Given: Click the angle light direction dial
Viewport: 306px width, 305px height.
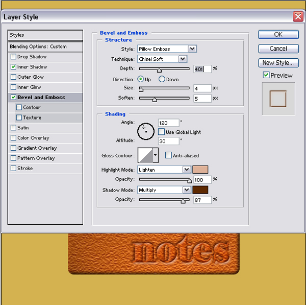Looking at the screenshot, I should pos(146,131).
